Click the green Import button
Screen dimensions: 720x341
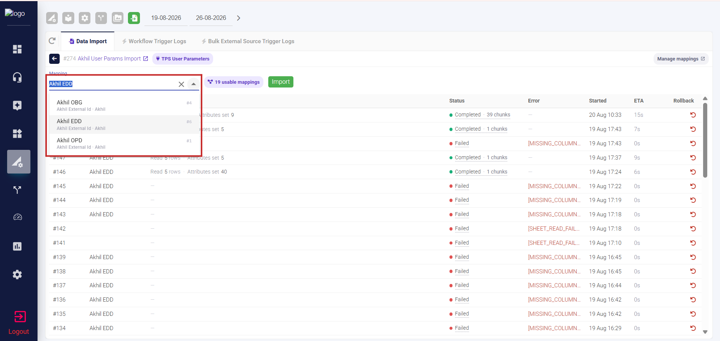click(281, 82)
